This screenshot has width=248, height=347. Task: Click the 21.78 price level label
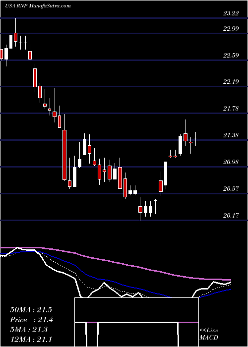pos(231,109)
